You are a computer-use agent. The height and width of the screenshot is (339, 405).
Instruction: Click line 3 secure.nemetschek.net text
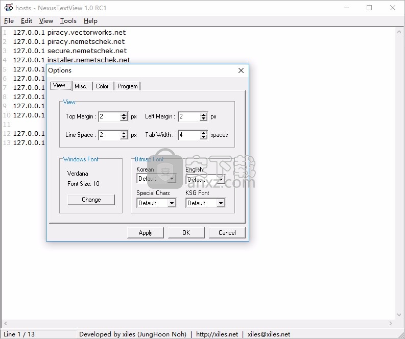[x=87, y=51]
